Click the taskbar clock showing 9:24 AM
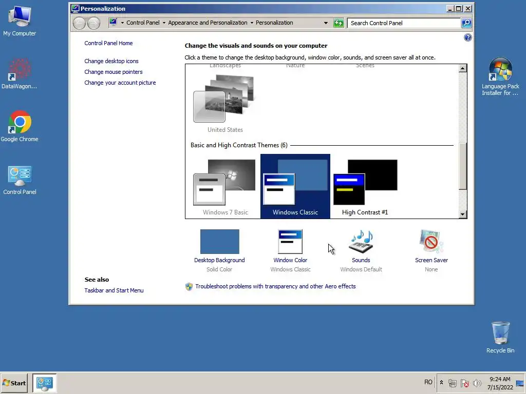Viewport: 526px width, 394px height. (x=500, y=383)
